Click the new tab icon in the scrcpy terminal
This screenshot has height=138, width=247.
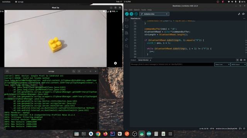coord(7,71)
